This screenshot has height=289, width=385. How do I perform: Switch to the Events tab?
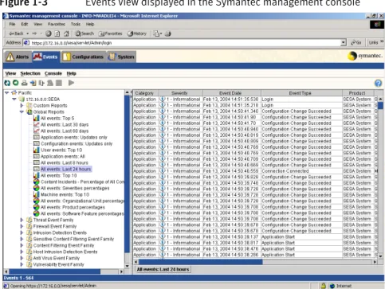point(45,57)
